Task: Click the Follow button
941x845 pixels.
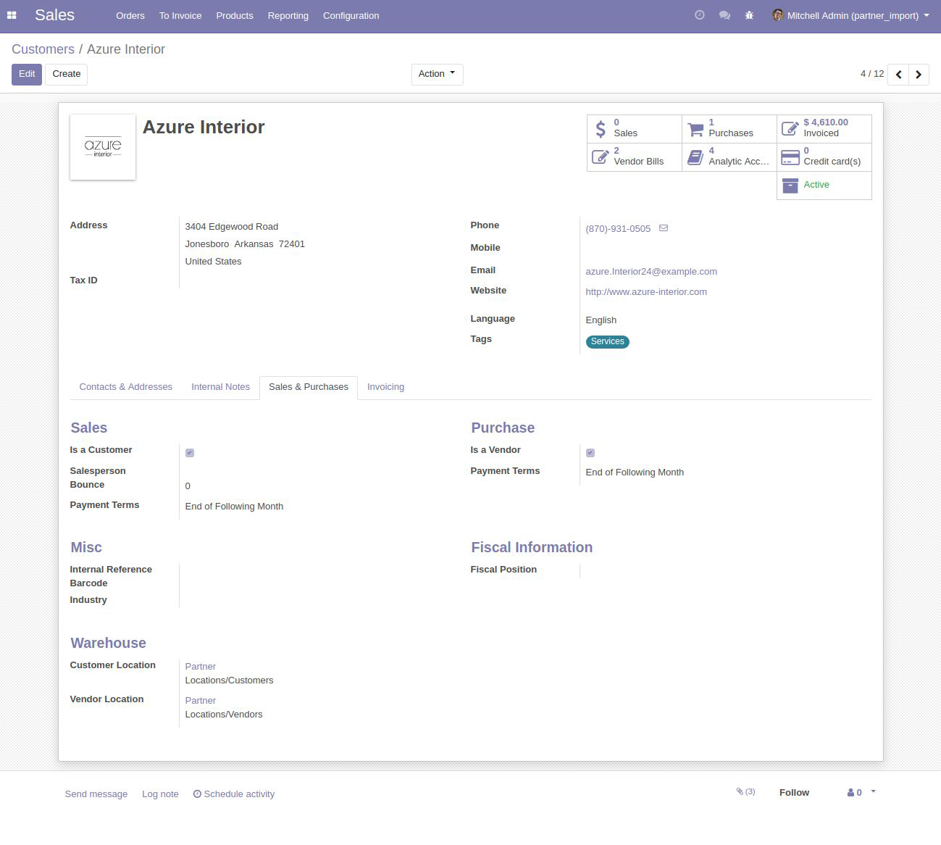Action: [794, 793]
